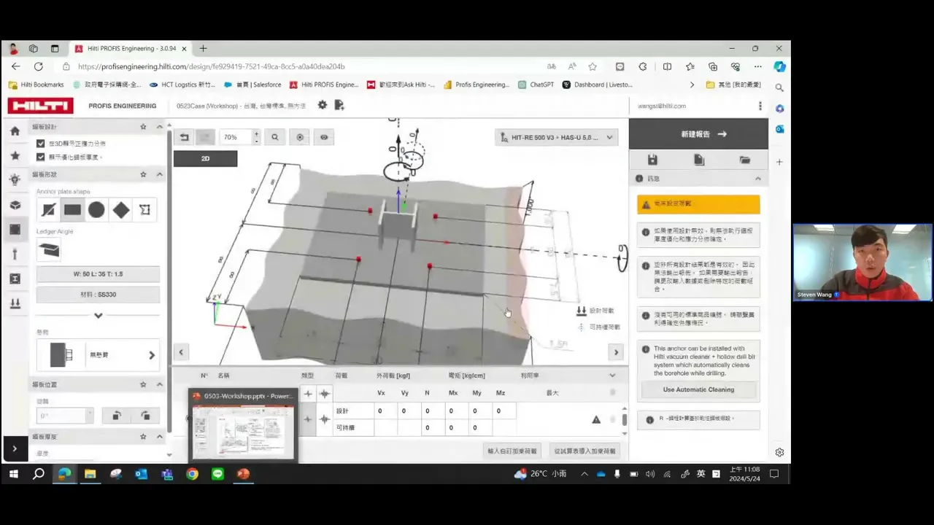Click the save disk icon in right panel
The image size is (934, 525).
click(x=652, y=160)
